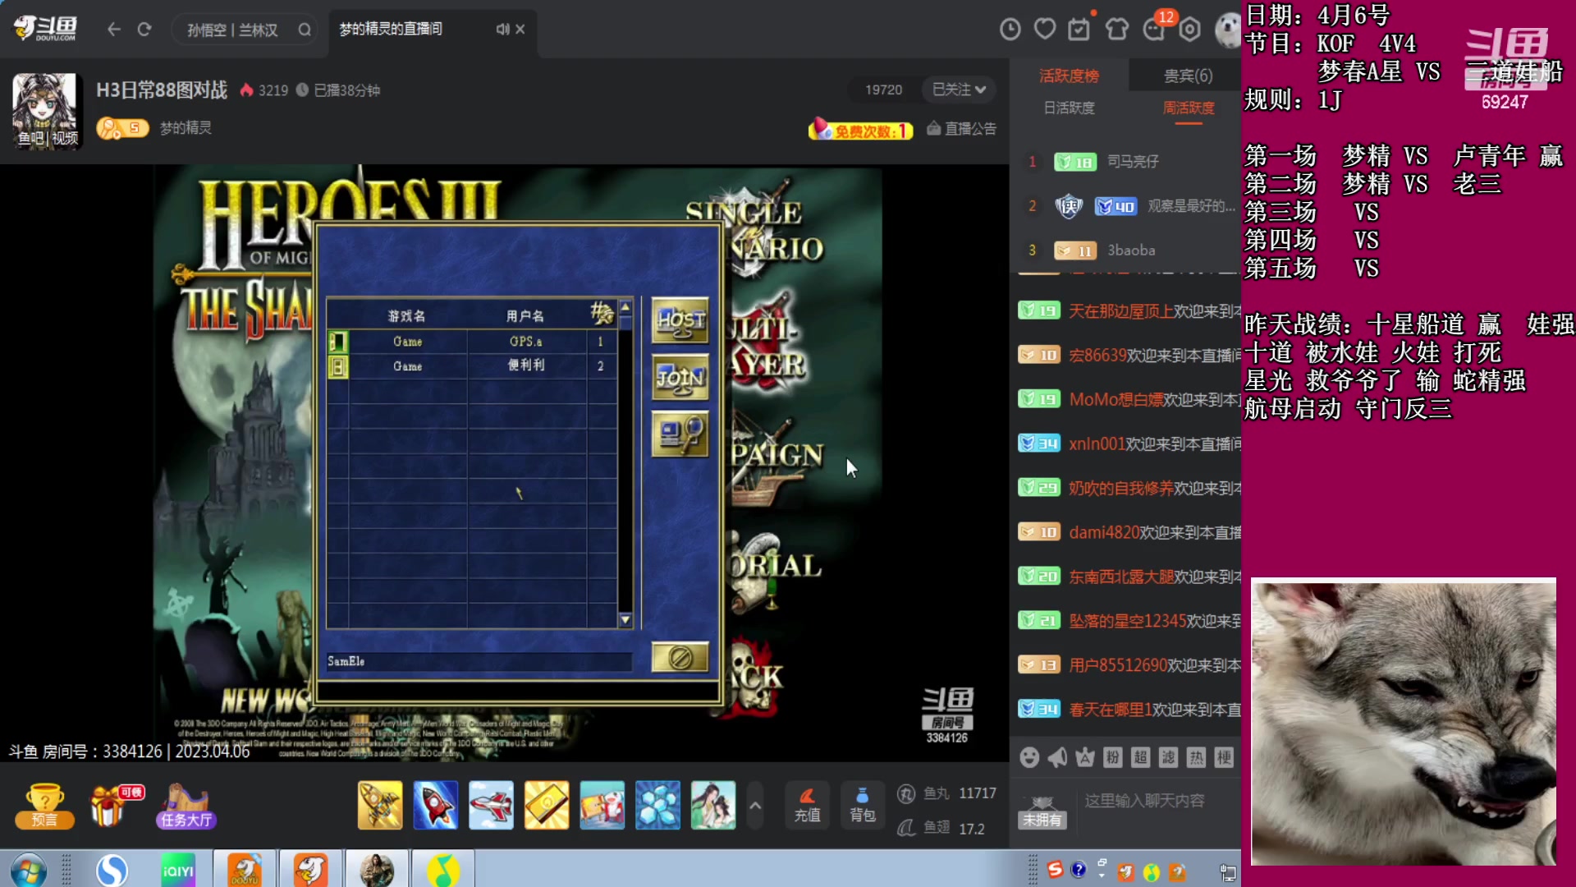Open rank 1 user 司马亮仔
Screen dimensions: 1576x887
1133,162
